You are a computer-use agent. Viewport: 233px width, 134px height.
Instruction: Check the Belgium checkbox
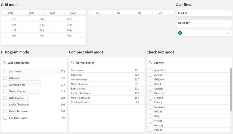pyautogui.click(x=151, y=79)
